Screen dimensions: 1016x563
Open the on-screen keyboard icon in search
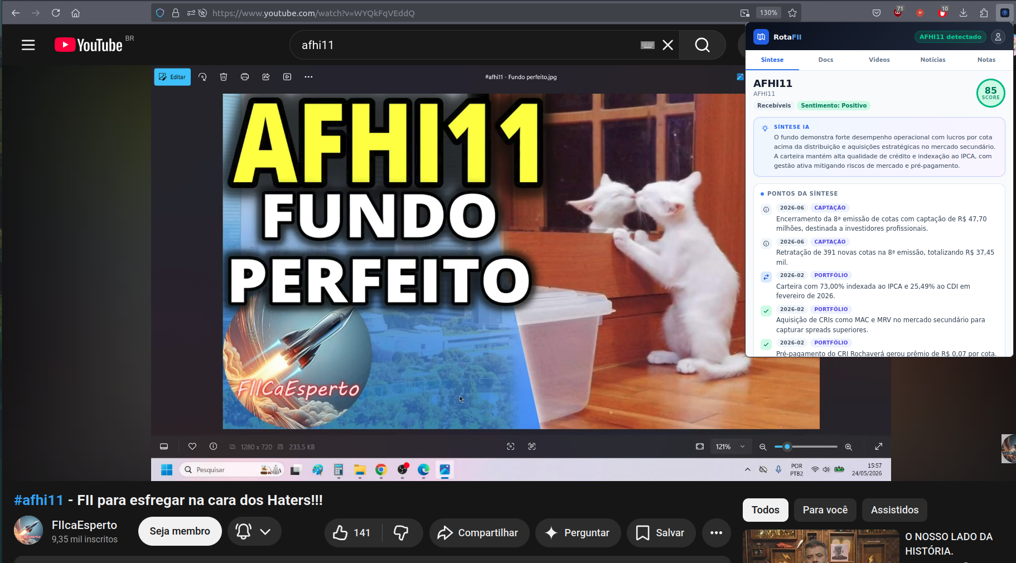(x=647, y=45)
